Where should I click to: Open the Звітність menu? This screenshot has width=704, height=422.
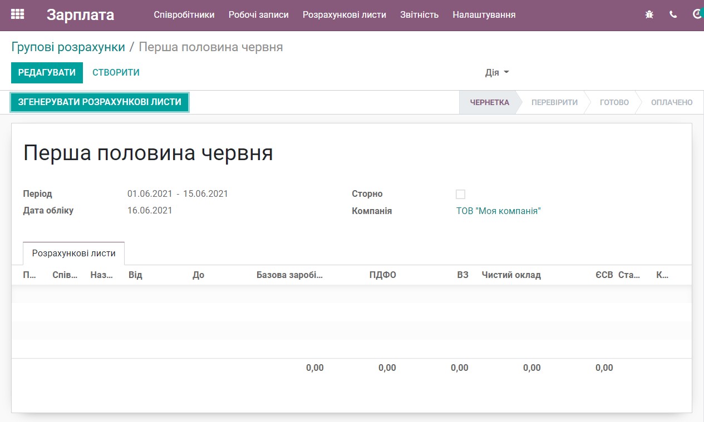[x=419, y=15]
